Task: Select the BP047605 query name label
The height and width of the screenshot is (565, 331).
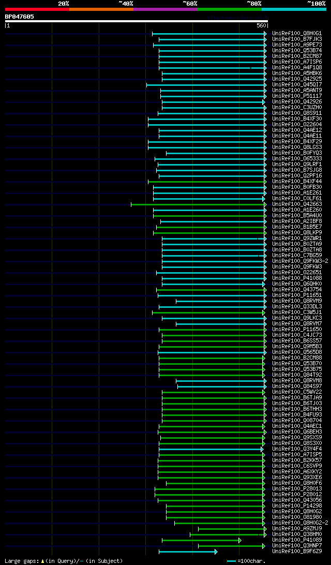Action: click(20, 17)
